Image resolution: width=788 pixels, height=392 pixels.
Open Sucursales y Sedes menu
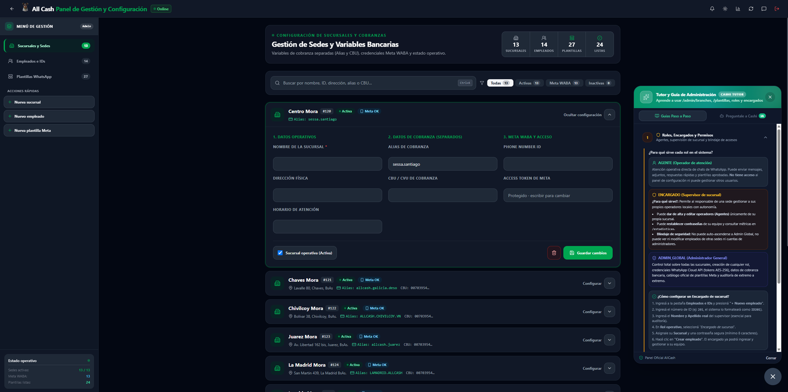[49, 46]
